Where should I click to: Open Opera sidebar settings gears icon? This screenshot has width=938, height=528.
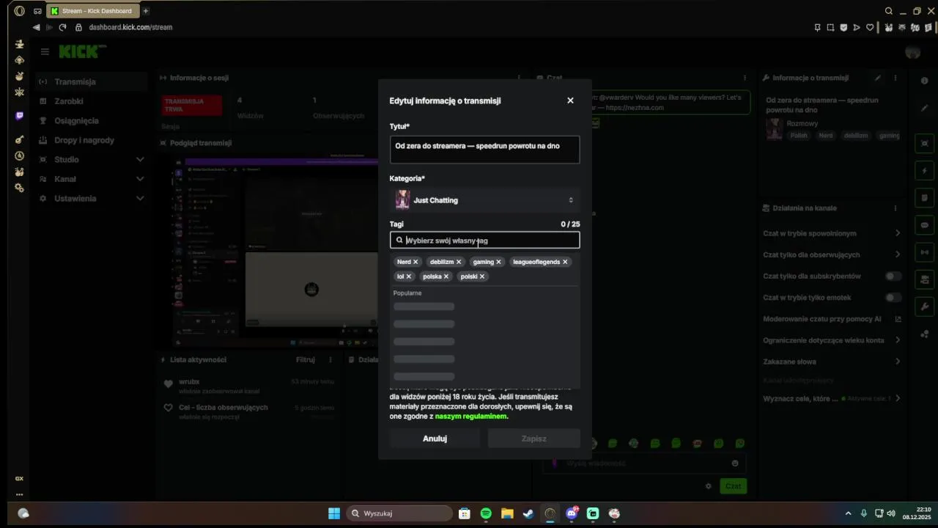tap(20, 188)
